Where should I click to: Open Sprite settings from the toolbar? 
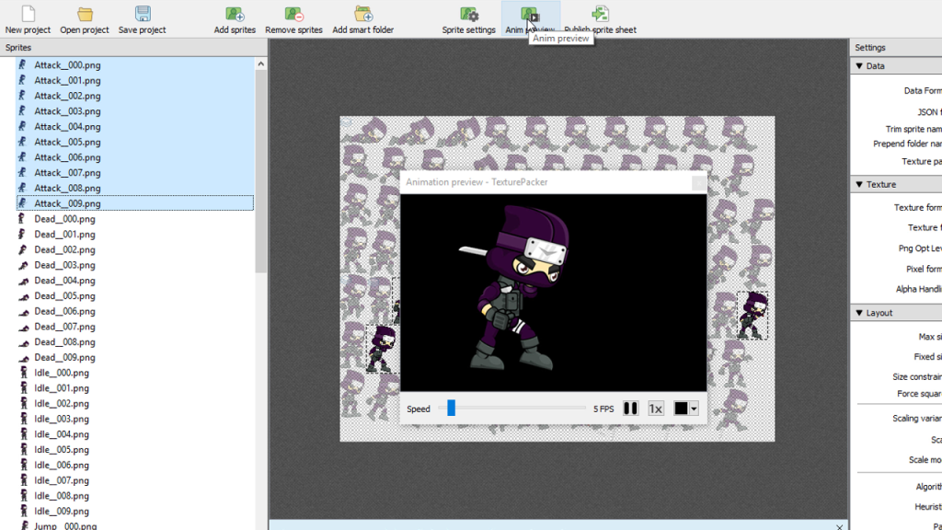469,14
